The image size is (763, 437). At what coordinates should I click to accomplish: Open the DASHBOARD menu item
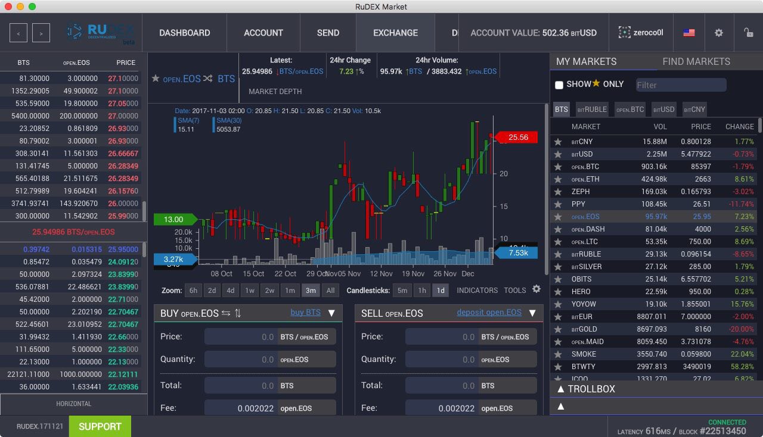(x=185, y=33)
